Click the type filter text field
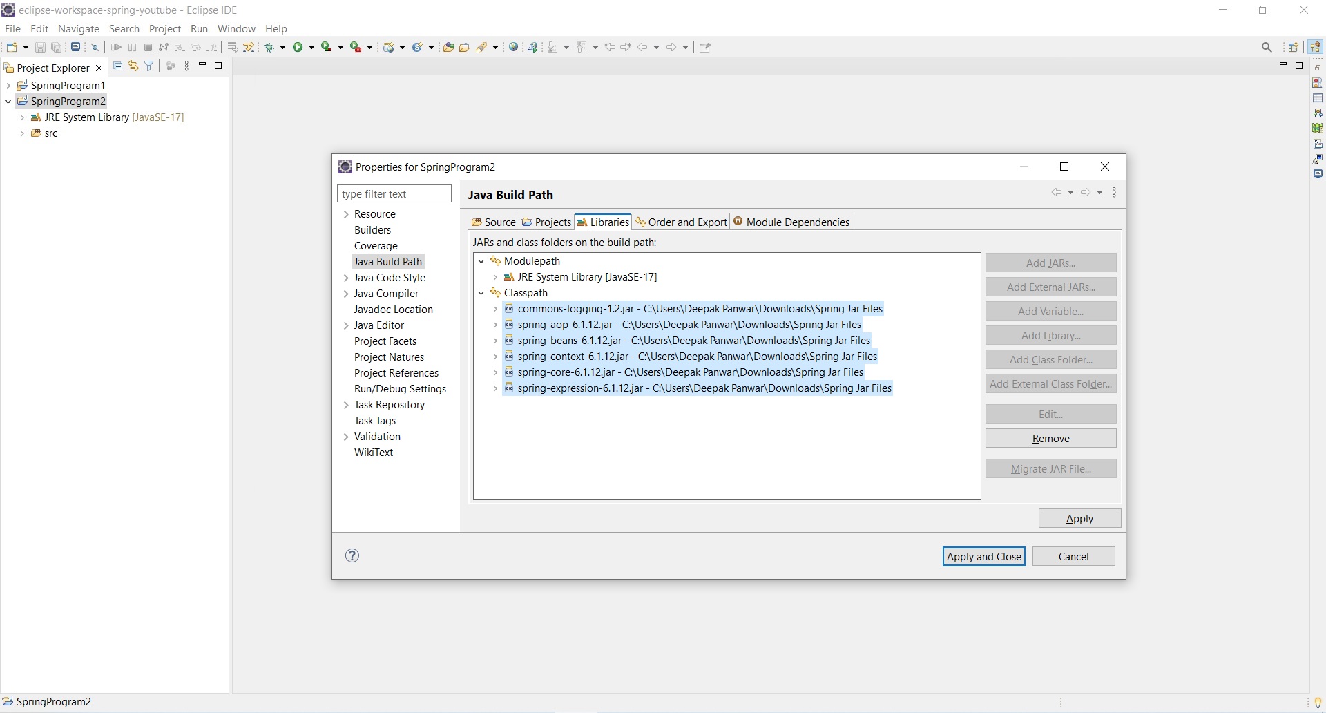 pos(394,194)
